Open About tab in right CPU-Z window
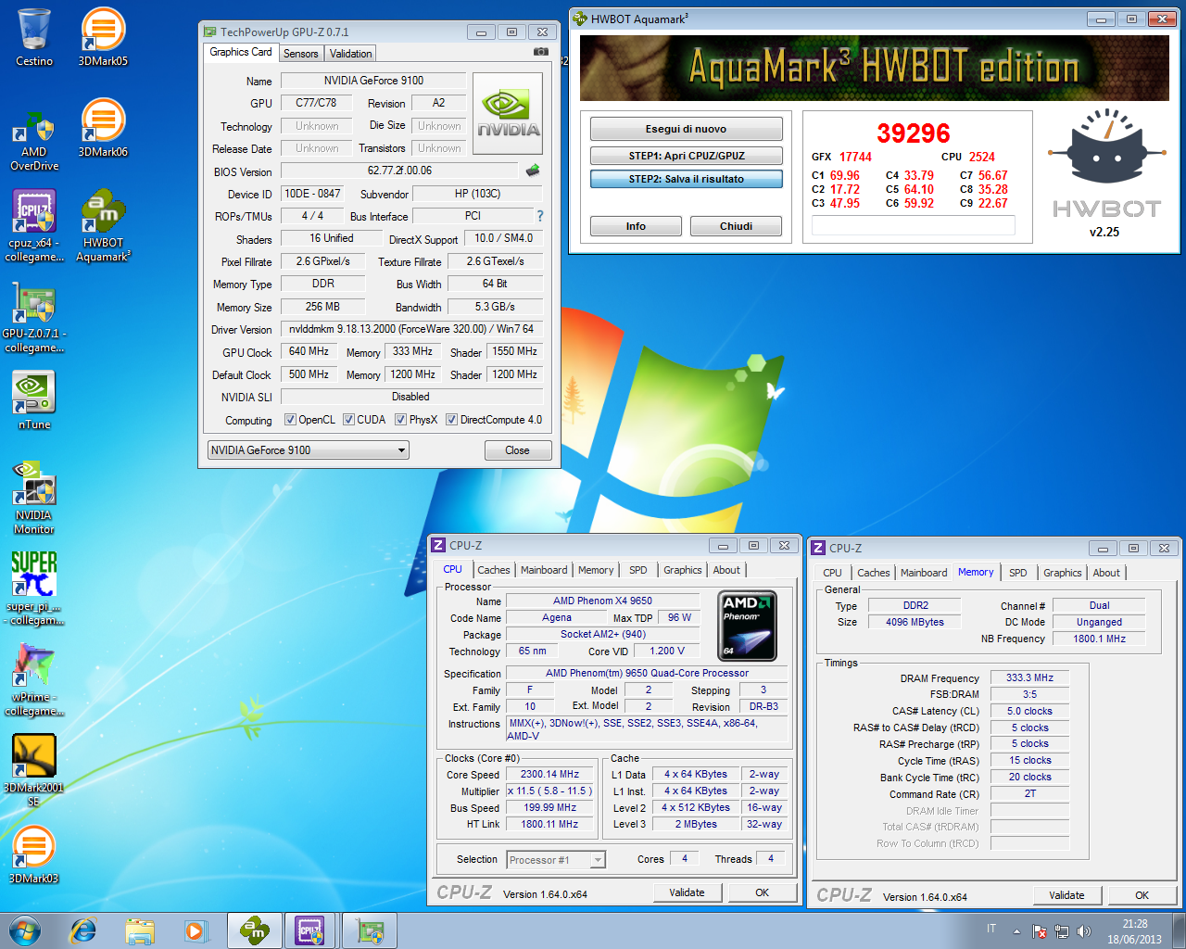 pyautogui.click(x=1106, y=573)
